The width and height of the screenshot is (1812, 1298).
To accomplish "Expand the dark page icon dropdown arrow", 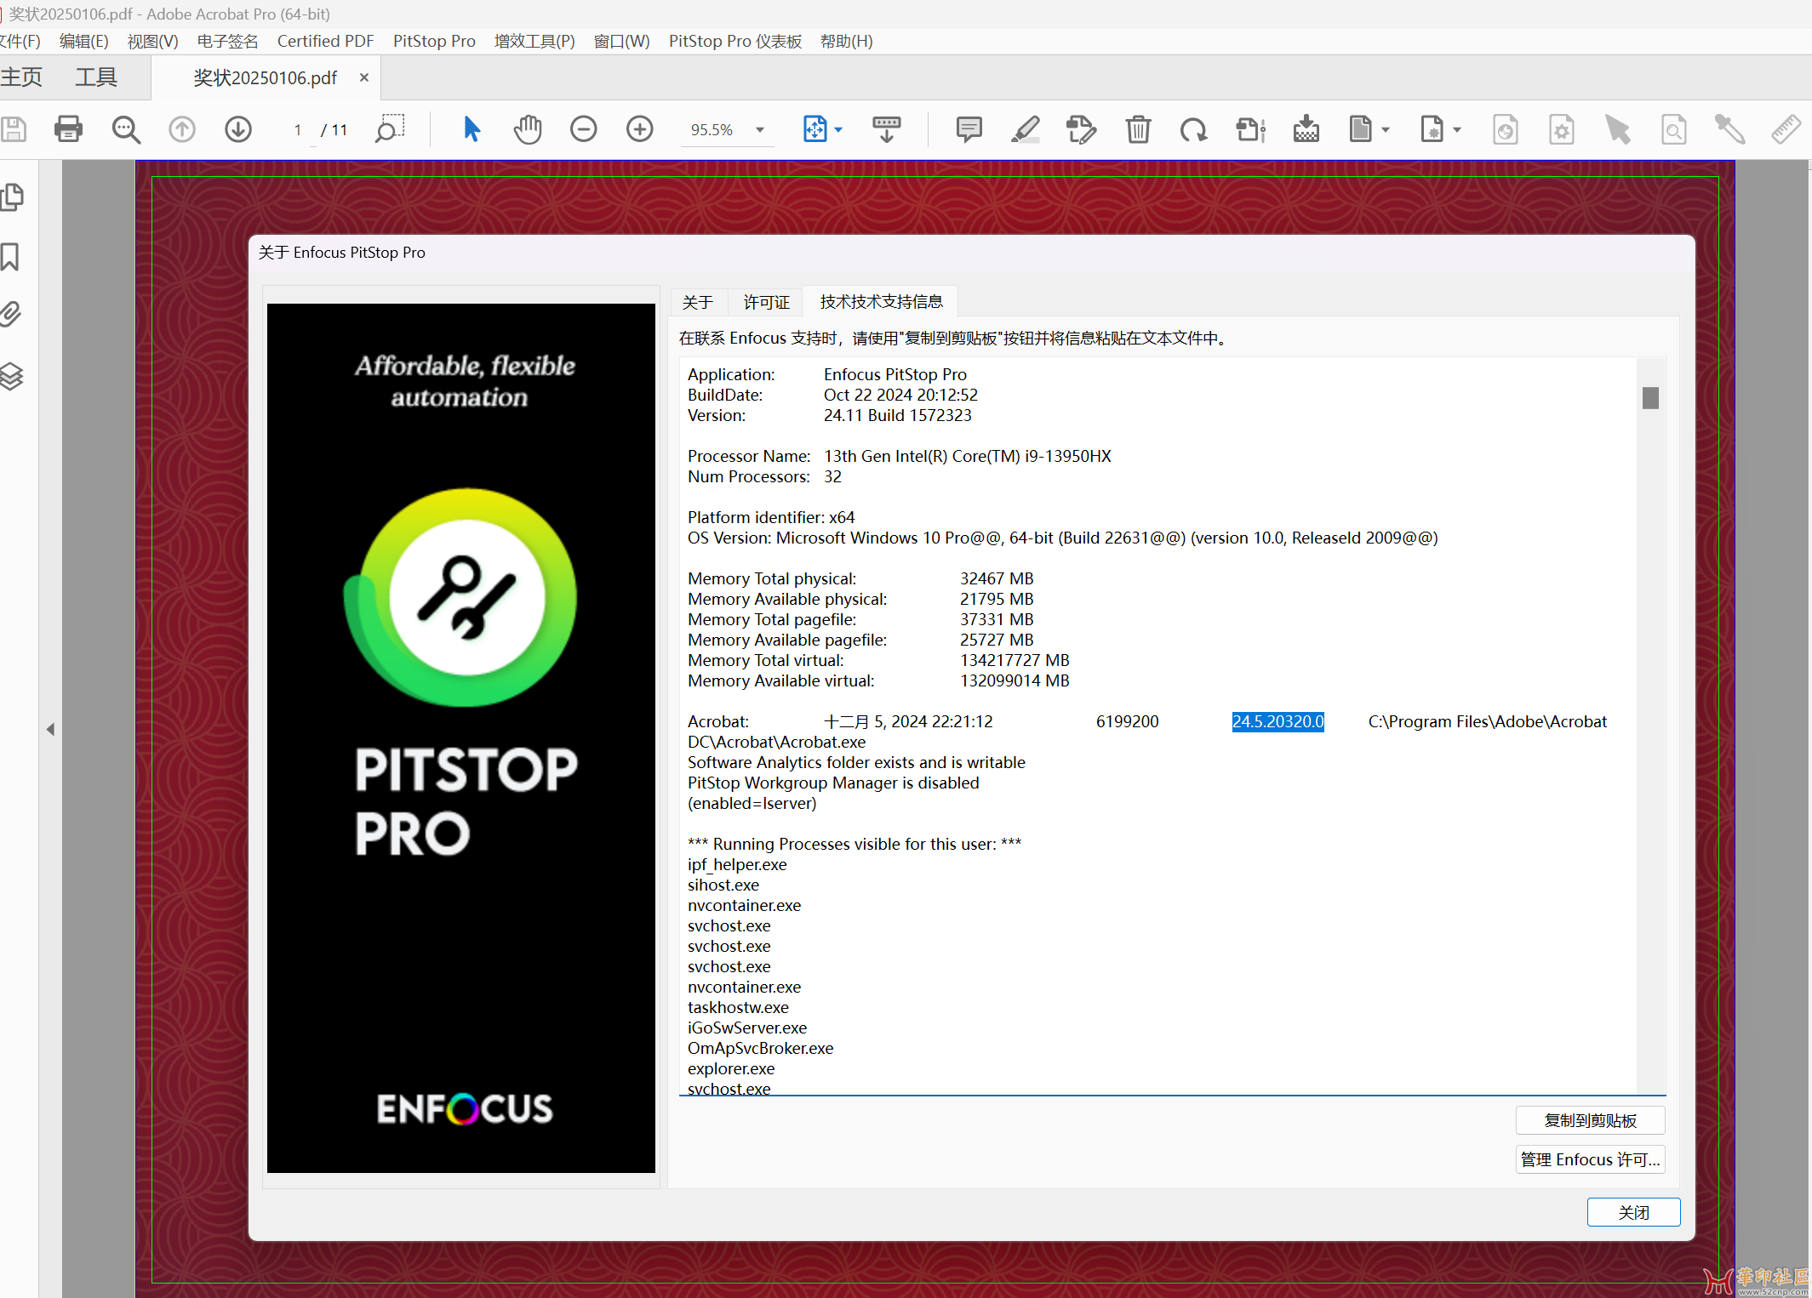I will point(1386,130).
